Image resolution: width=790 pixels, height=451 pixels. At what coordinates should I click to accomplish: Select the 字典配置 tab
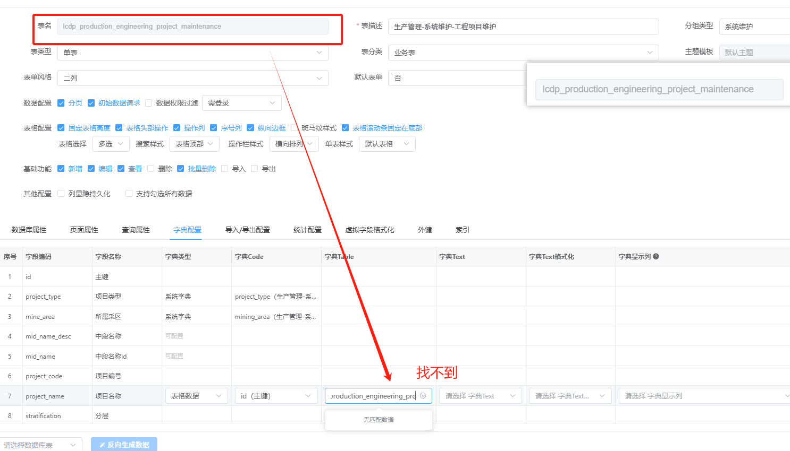[x=187, y=230]
